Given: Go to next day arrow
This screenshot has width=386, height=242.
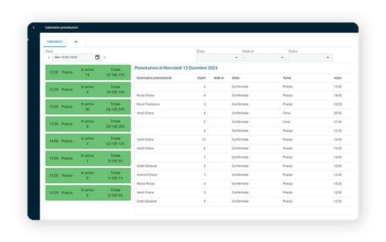Looking at the screenshot, I should [105, 57].
